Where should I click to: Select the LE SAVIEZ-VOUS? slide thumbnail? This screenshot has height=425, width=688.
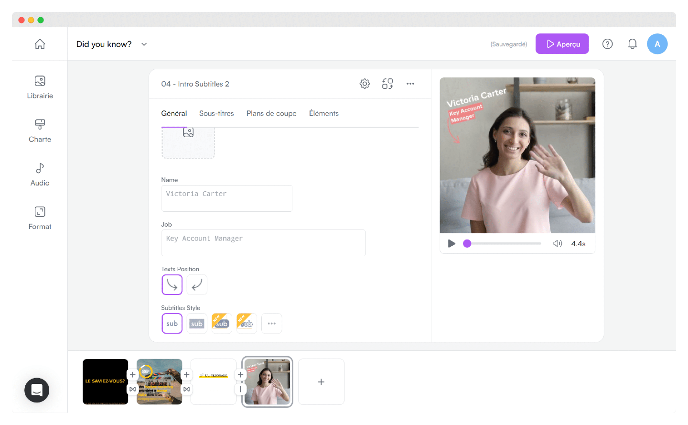point(105,381)
